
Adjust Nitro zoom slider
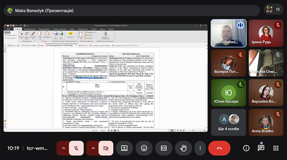(x=194, y=130)
